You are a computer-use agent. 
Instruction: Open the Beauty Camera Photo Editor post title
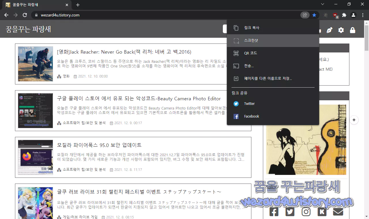point(139,99)
